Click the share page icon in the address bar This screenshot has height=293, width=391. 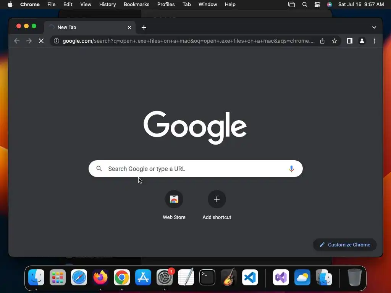[x=322, y=41]
